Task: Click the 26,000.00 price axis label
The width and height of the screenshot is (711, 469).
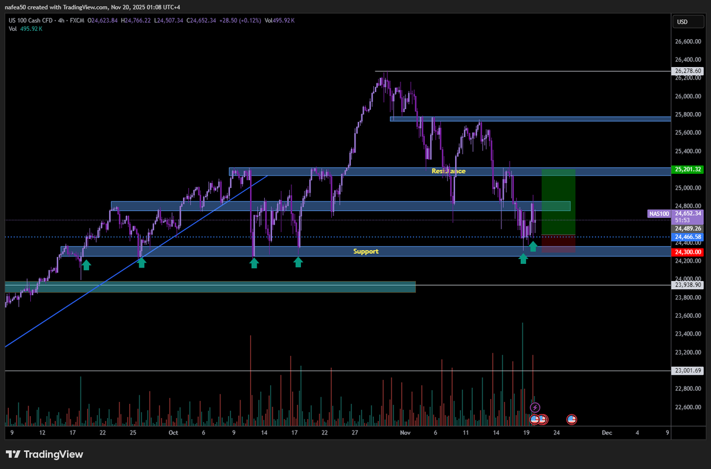Action: click(688, 96)
